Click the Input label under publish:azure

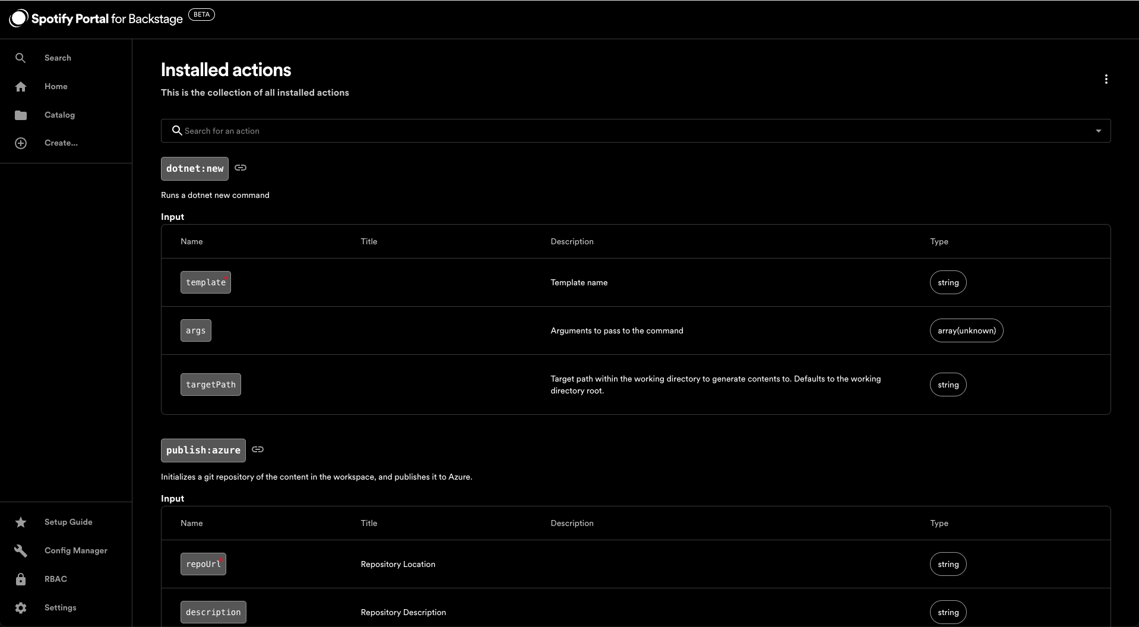(x=173, y=499)
